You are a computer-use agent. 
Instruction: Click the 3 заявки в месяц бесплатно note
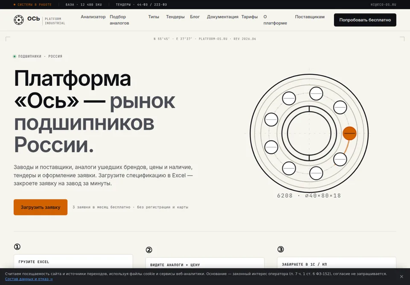pos(130,207)
